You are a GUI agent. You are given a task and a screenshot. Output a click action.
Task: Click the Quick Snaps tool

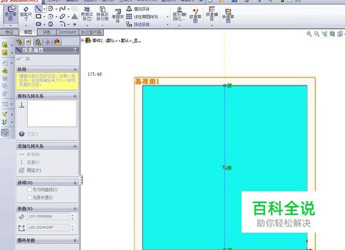212,15
